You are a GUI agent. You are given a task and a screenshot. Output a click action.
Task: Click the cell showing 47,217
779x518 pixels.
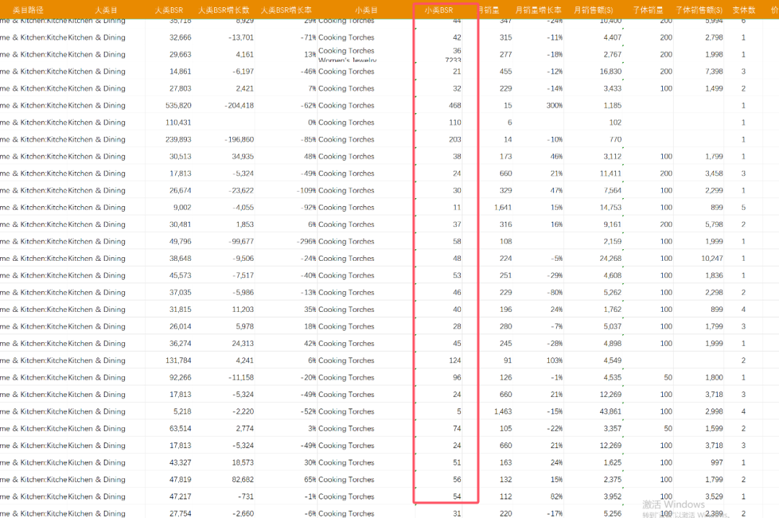[x=180, y=496]
